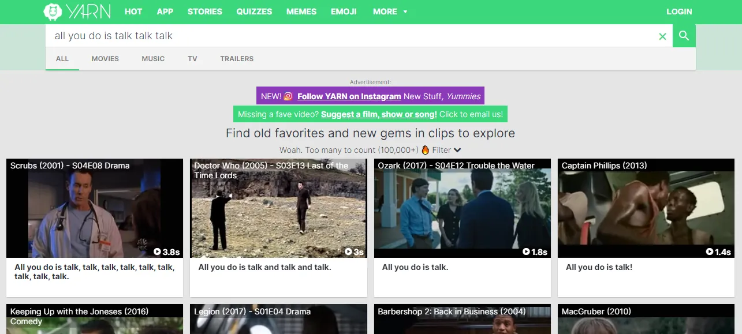The width and height of the screenshot is (742, 334).
Task: Click the fire icon beside Filter
Action: 425,150
